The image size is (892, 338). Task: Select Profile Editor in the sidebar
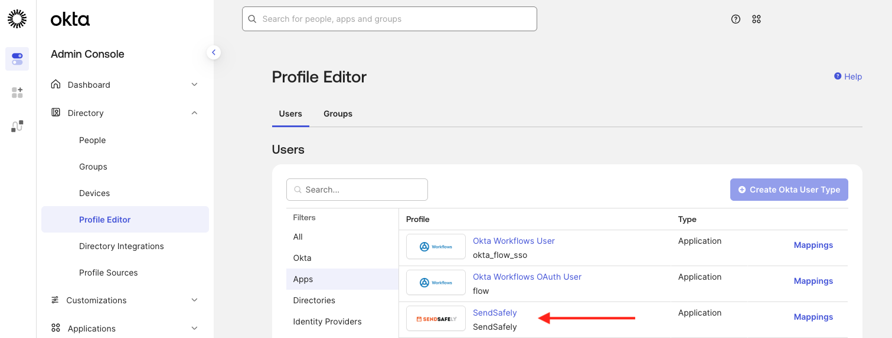(x=125, y=220)
